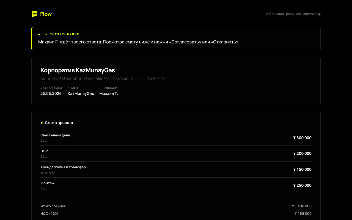Select the 'Итого позиций' label
The width and height of the screenshot is (352, 220).
click(x=53, y=206)
